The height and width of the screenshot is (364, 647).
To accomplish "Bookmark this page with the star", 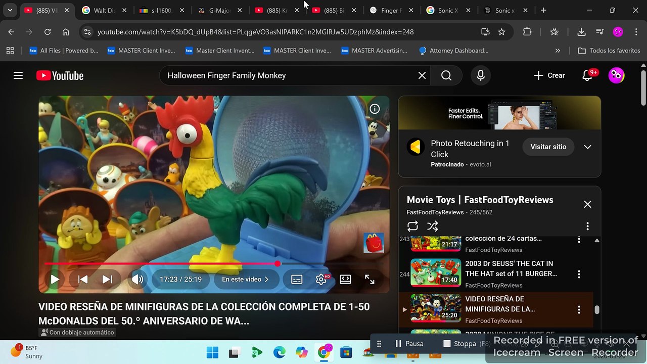I will coord(501,32).
